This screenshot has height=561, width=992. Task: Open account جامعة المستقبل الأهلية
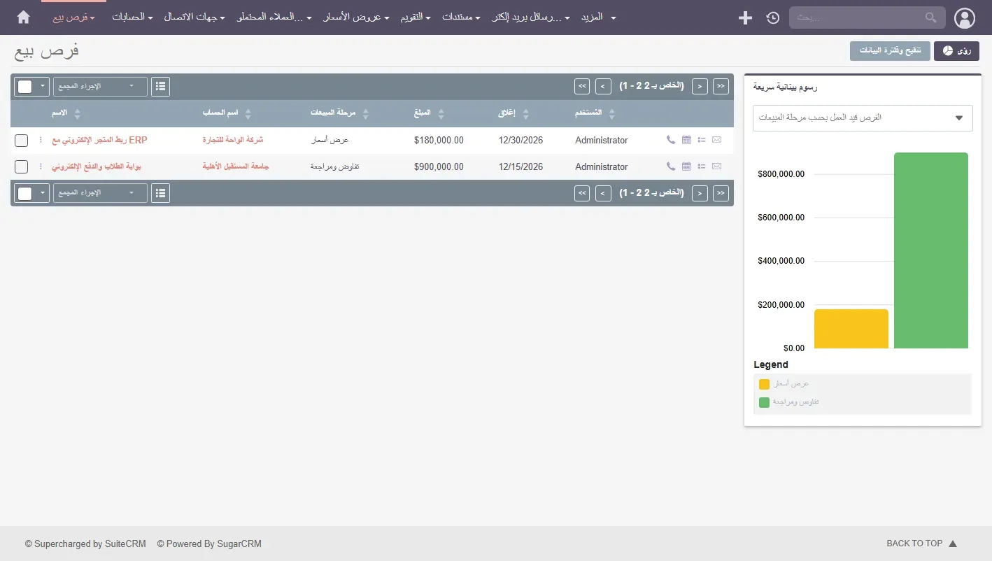click(236, 166)
